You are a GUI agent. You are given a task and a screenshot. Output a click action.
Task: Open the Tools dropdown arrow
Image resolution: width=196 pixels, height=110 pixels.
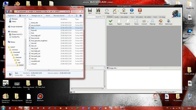118,11
